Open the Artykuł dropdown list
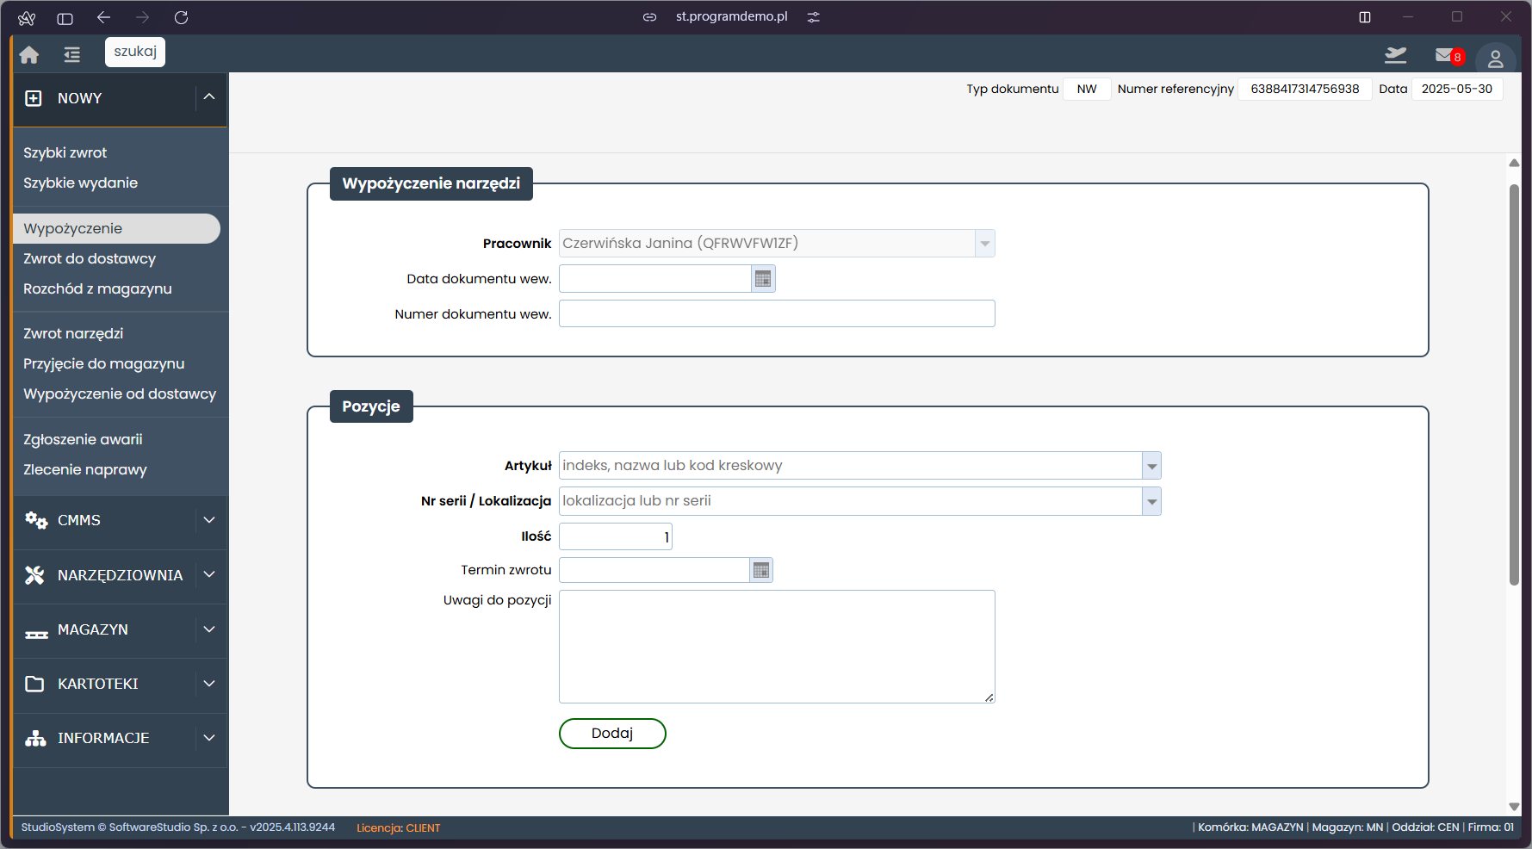 (1151, 466)
